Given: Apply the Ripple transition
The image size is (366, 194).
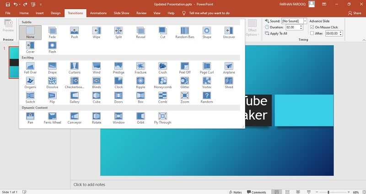Looking at the screenshot, I should coord(140,83).
